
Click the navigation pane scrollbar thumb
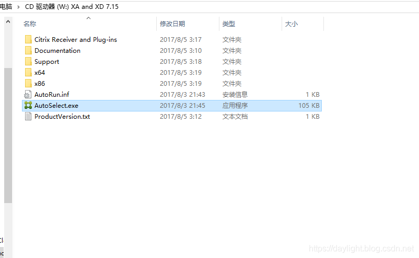[x=8, y=136]
